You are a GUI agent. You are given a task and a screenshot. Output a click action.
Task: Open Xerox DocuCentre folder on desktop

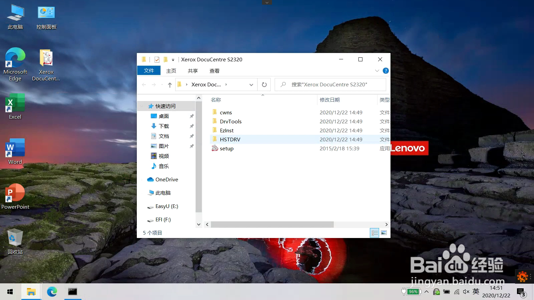(46, 65)
